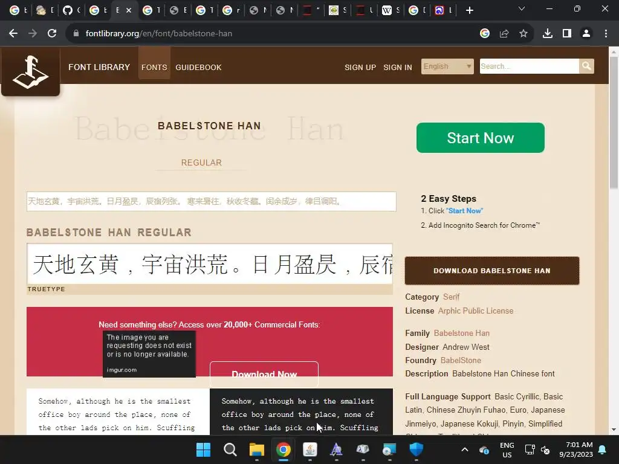Click the green Start Now button
Image resolution: width=619 pixels, height=464 pixels.
481,138
